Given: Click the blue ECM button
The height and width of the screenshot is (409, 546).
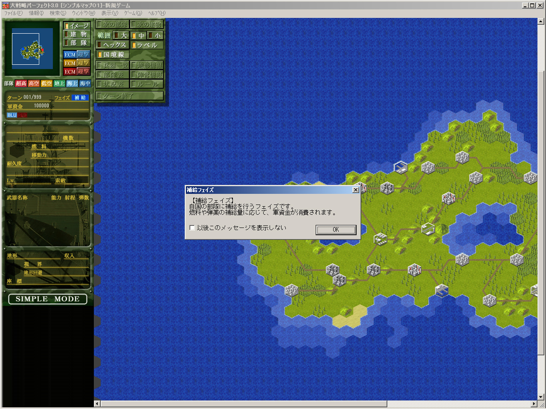Looking at the screenshot, I should click(70, 55).
